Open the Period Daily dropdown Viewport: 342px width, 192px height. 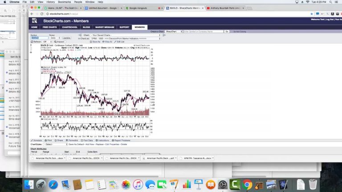click(55, 38)
